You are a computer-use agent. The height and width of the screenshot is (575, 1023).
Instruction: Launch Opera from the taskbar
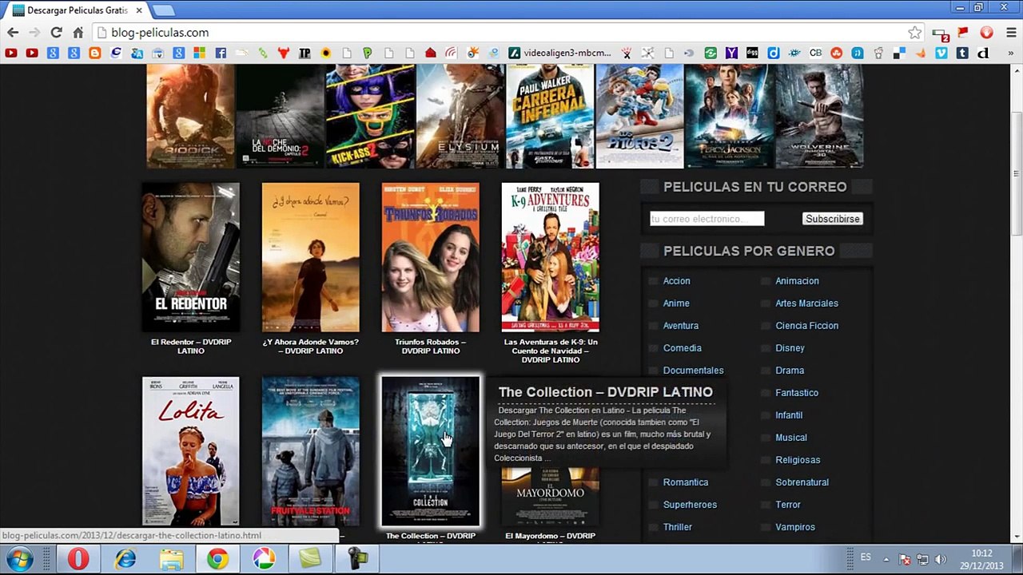pos(78,559)
